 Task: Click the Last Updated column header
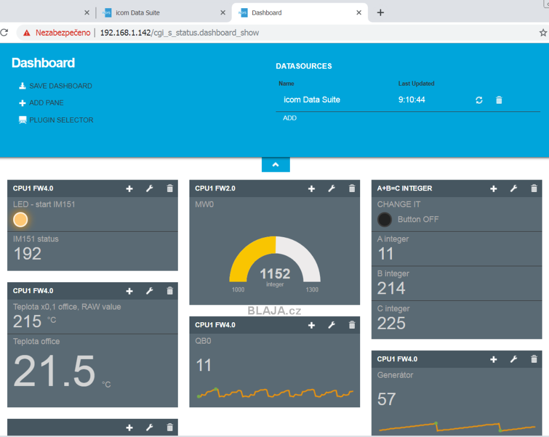416,83
